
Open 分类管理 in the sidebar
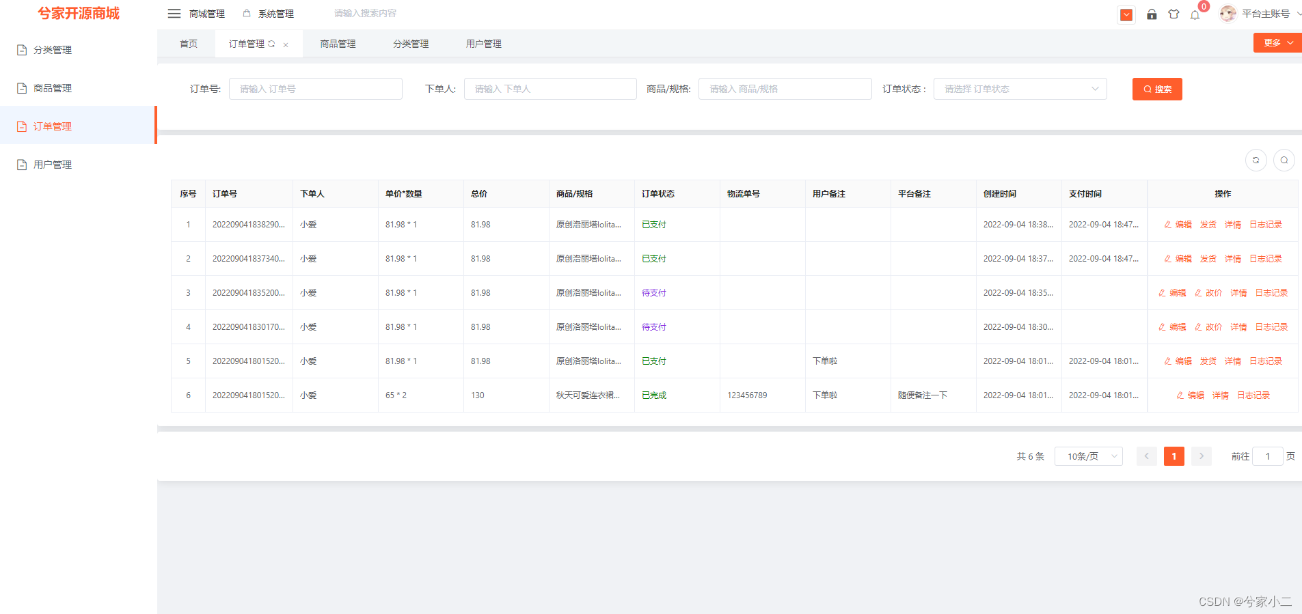click(x=78, y=50)
